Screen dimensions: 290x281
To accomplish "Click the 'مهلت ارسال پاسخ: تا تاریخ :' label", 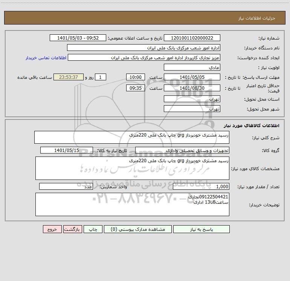I will click(x=252, y=77).
